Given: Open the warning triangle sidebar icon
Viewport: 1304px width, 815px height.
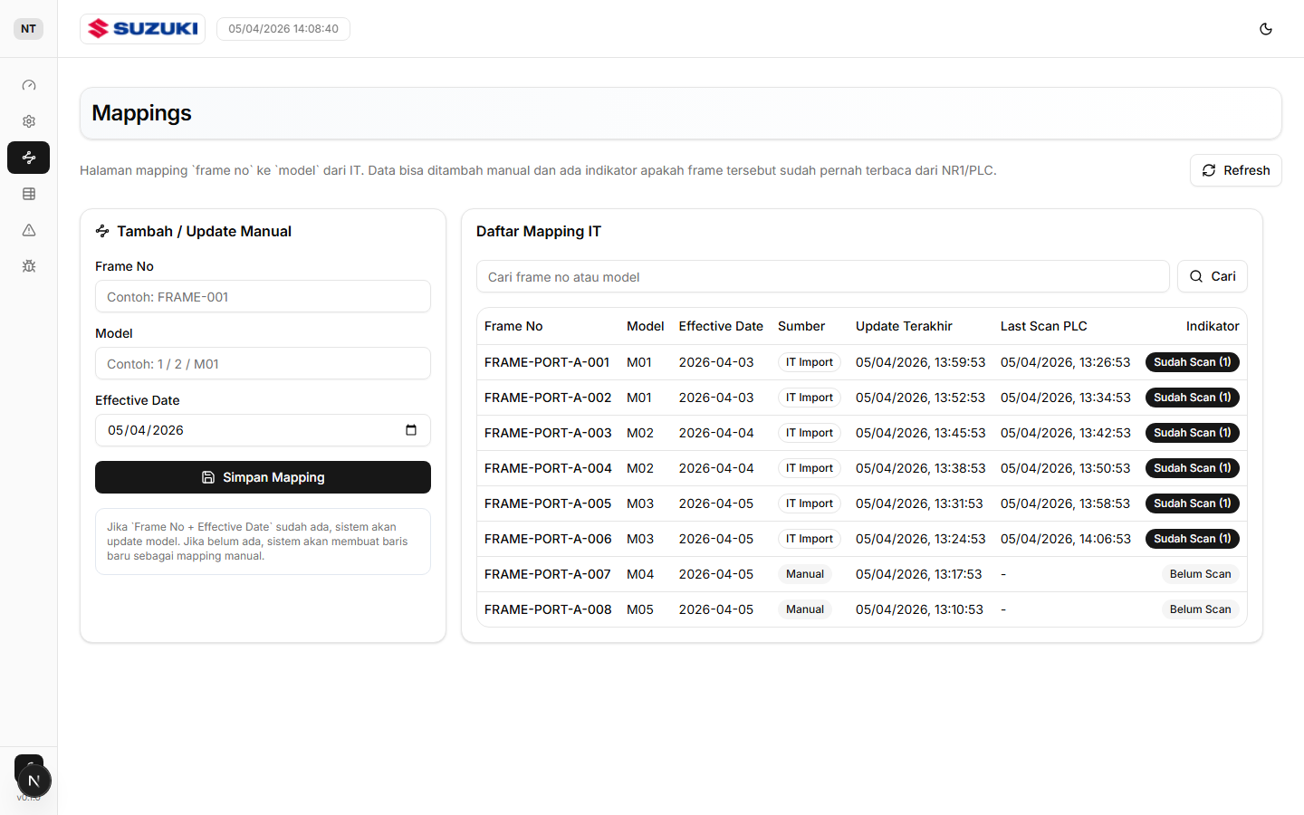Looking at the screenshot, I should click(x=29, y=230).
